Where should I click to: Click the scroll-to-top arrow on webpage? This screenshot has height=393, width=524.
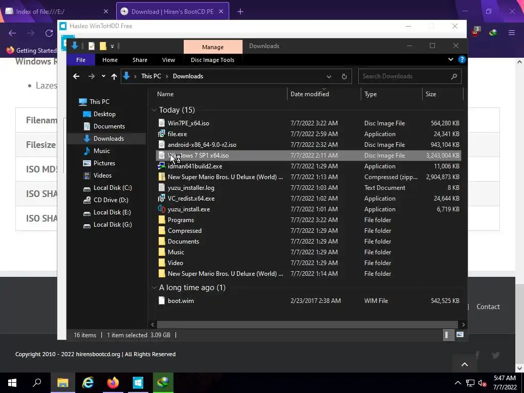click(x=465, y=364)
